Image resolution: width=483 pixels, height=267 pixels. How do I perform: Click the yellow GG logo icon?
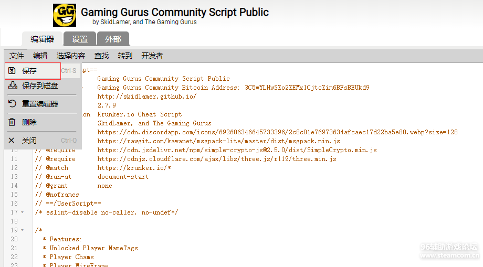point(65,15)
